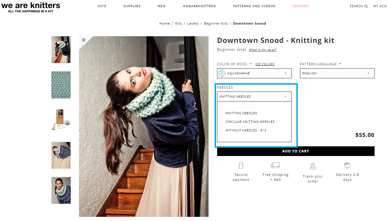Open the Supplies menu
Screen dimensions: 387x221
pos(132,6)
